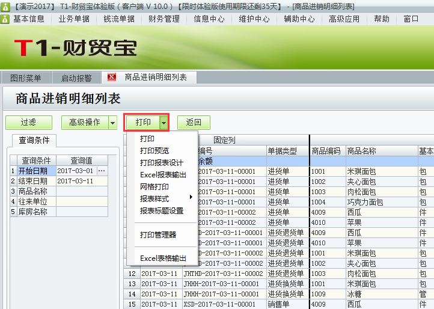
Task: Click the 结束日期 value 2017-03-11
Action: [x=82, y=181]
